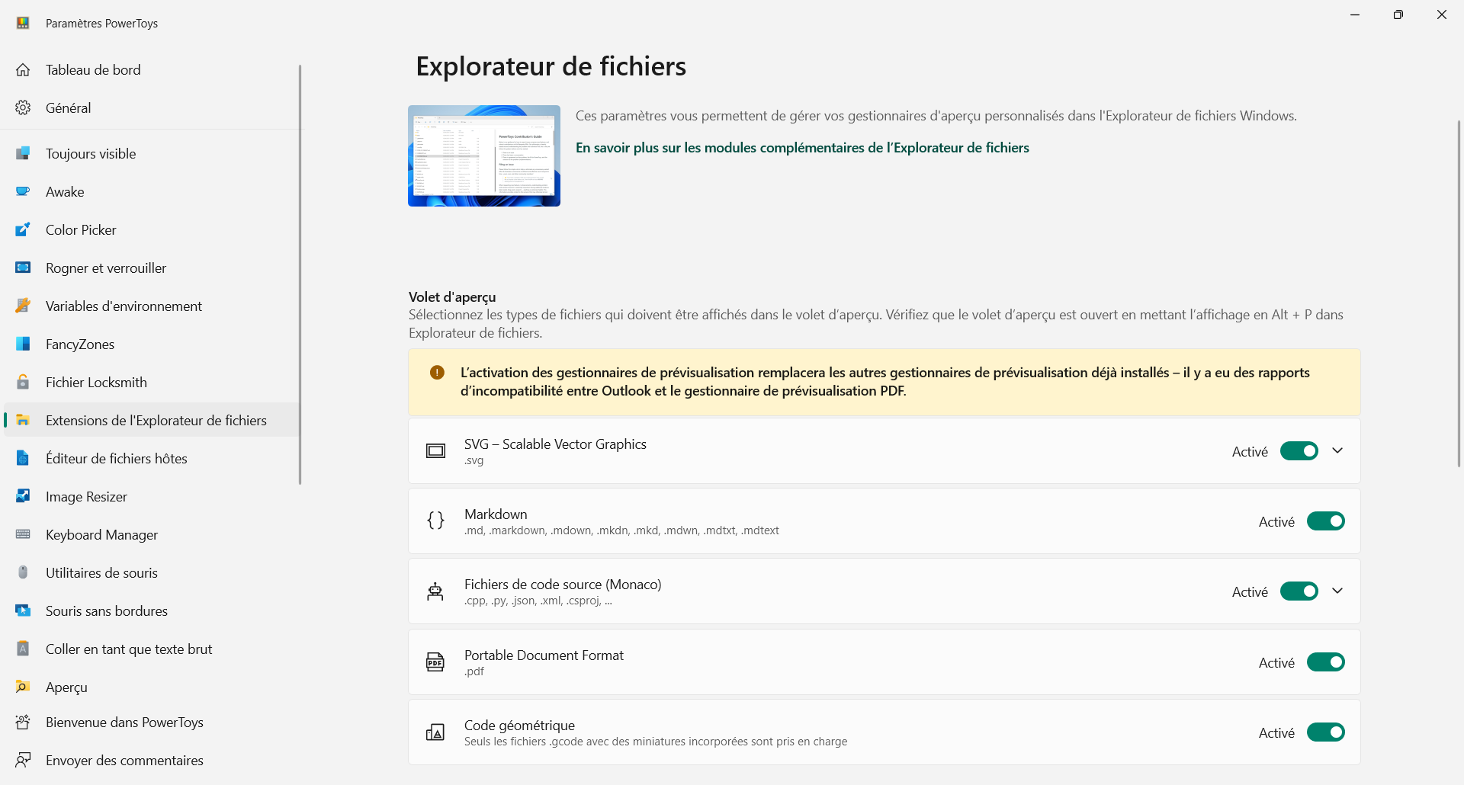Image resolution: width=1464 pixels, height=785 pixels.
Task: Click the Fichier Locksmith label
Action: (x=96, y=383)
